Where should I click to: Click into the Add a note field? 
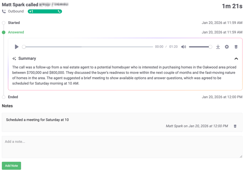tap(122, 147)
